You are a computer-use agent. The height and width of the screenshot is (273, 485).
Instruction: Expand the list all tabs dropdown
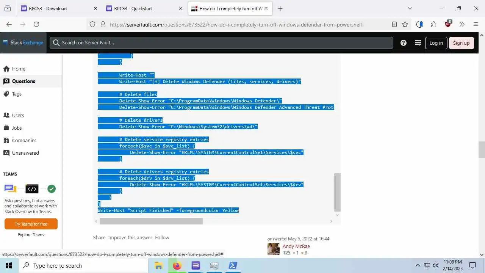click(x=410, y=8)
